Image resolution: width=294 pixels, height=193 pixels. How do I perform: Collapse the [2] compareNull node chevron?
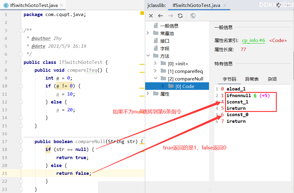(156, 78)
